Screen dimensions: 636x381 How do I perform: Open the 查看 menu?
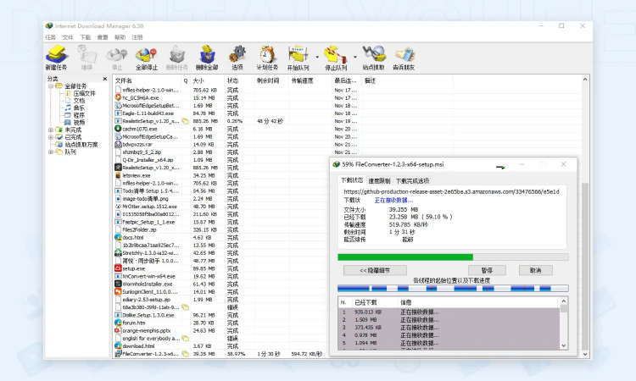click(103, 37)
